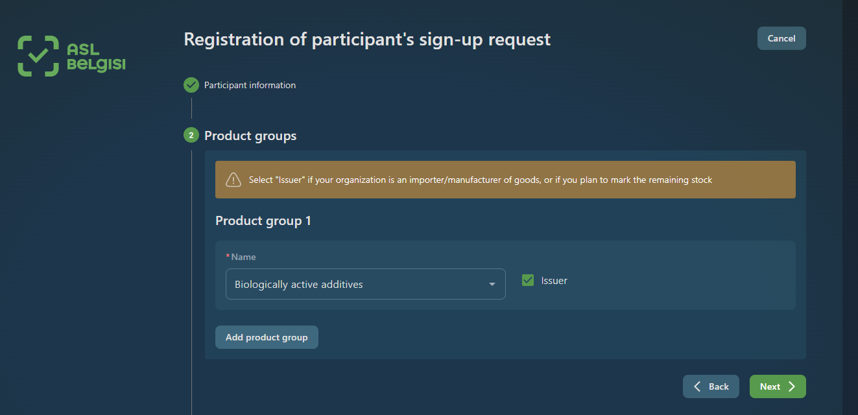Click the right chevron on Next button
This screenshot has height=415, width=858.
click(792, 386)
